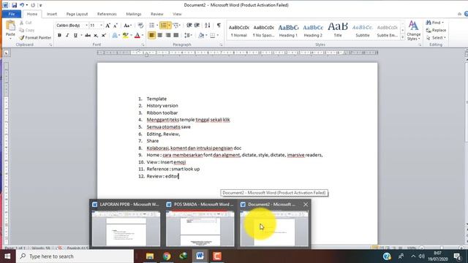
Task: Show paragraph marks and hidden symbols
Action: point(219,26)
